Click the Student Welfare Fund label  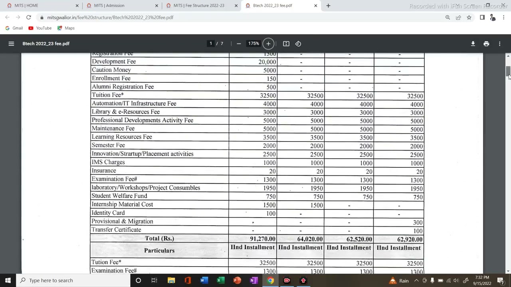pos(119,196)
